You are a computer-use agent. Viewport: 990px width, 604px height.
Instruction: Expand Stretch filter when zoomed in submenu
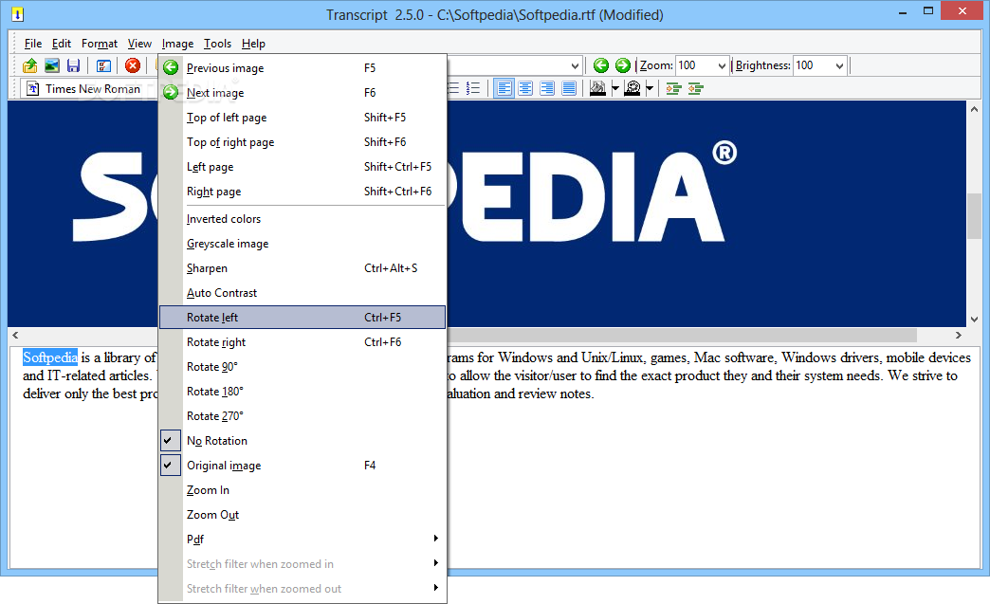pyautogui.click(x=302, y=563)
